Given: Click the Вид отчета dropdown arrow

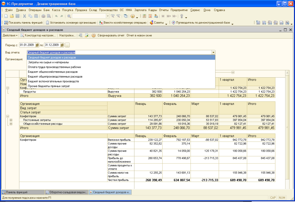Looking at the screenshot, I should pyautogui.click(x=213, y=53).
